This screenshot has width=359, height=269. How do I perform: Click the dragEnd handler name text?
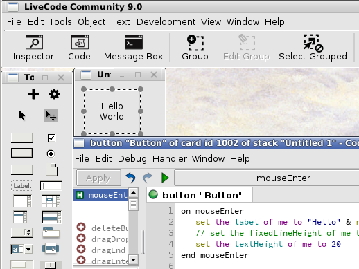tap(108, 250)
